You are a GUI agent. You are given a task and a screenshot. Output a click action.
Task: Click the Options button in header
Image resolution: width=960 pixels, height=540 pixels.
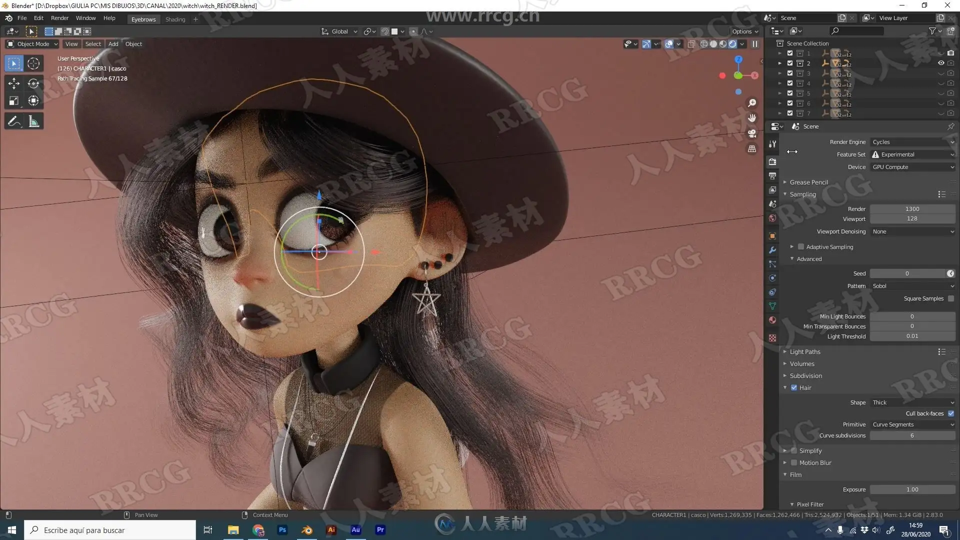click(x=744, y=31)
